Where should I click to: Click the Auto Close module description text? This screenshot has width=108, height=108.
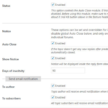tap(80, 14)
